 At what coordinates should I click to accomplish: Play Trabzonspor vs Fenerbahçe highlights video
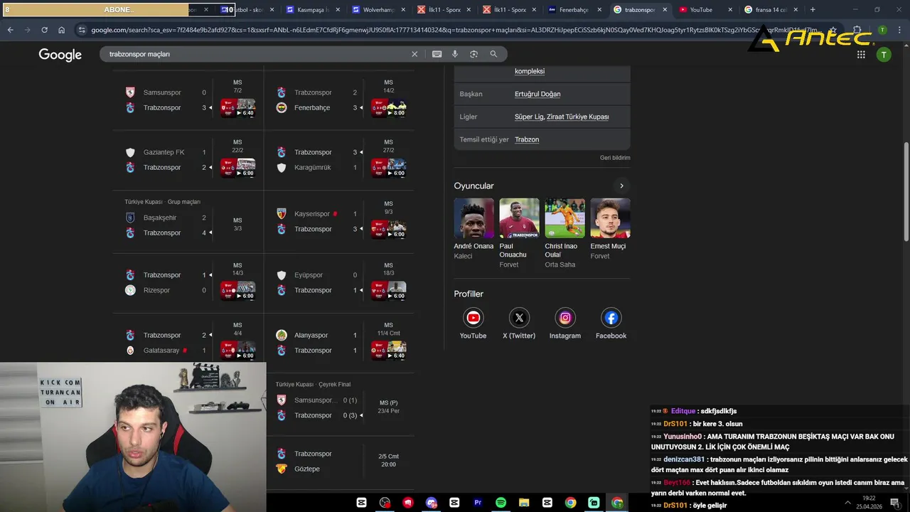(388, 108)
